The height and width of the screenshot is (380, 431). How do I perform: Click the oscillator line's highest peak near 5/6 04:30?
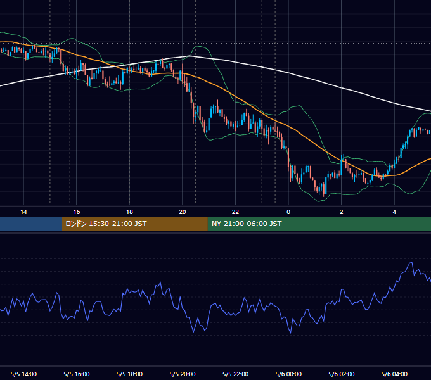pyautogui.click(x=411, y=263)
